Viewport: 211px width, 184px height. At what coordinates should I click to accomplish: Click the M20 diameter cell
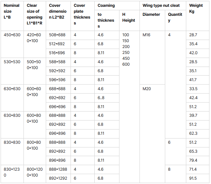tap(146, 89)
